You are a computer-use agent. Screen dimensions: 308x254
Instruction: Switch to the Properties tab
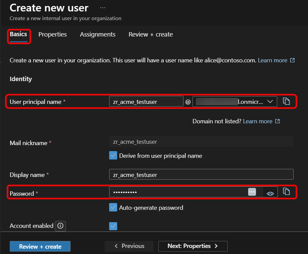point(53,35)
